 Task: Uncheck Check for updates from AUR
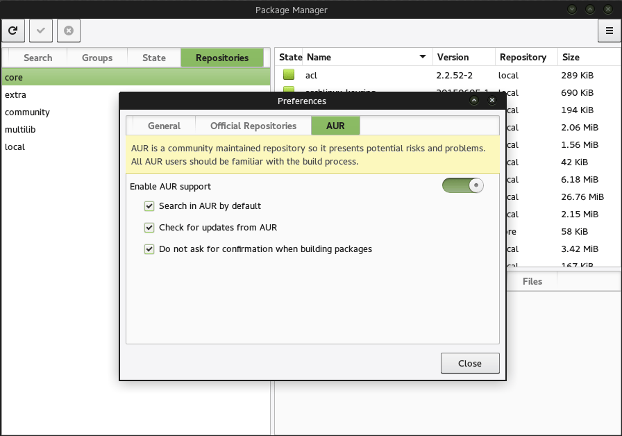(149, 227)
